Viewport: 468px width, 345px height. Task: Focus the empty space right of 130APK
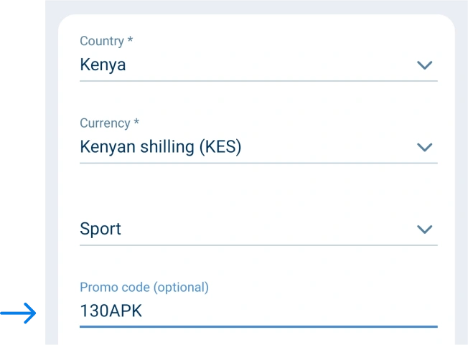pyautogui.click(x=287, y=312)
